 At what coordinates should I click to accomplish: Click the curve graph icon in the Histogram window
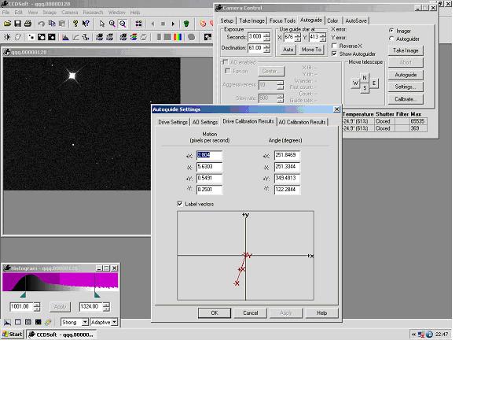point(7,322)
